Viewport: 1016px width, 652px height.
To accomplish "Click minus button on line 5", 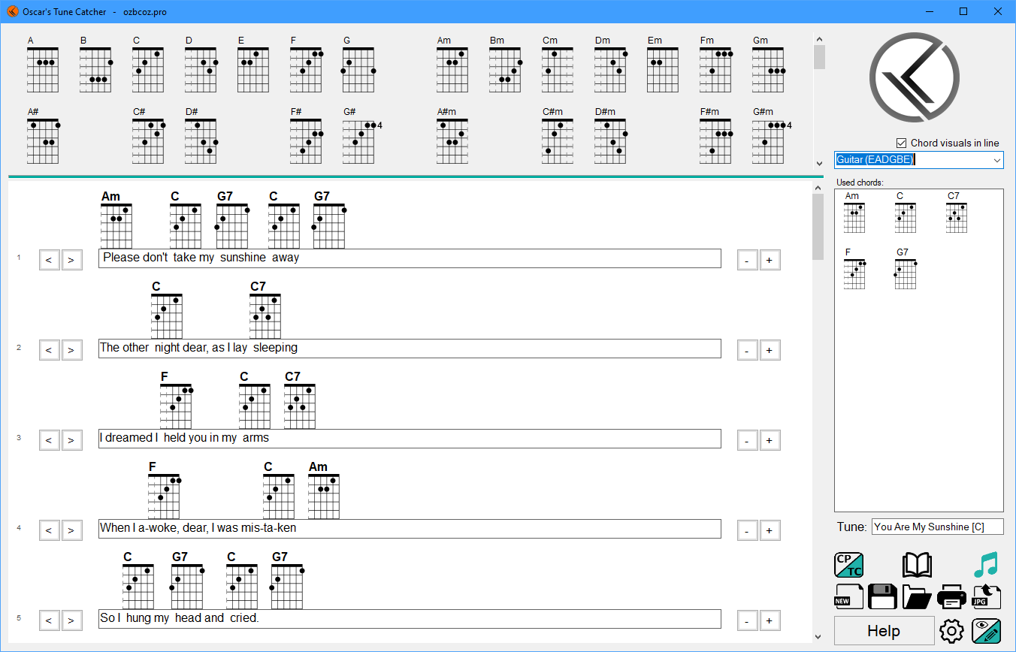I will pos(747,620).
